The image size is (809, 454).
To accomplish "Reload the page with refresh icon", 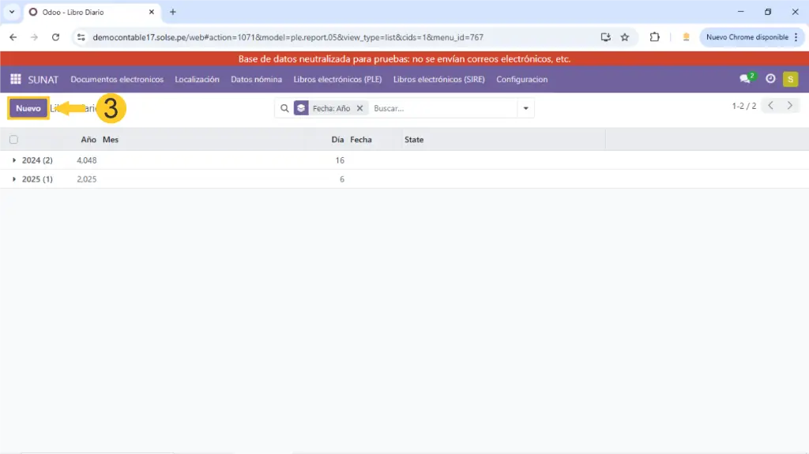I will (x=55, y=37).
